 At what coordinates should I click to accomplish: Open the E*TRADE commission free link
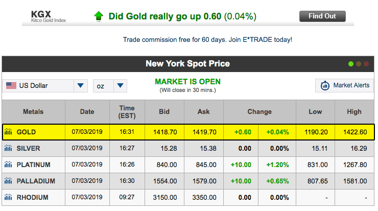pyautogui.click(x=207, y=39)
